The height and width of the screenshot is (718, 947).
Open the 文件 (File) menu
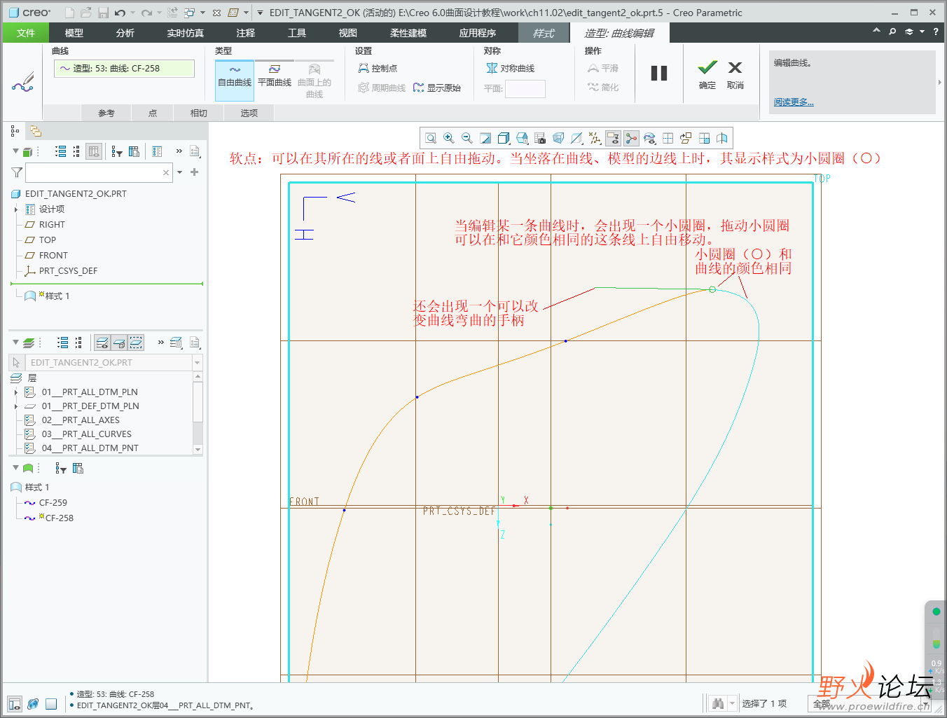tap(26, 33)
